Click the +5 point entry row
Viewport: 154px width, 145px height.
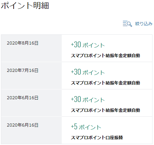click(x=77, y=130)
